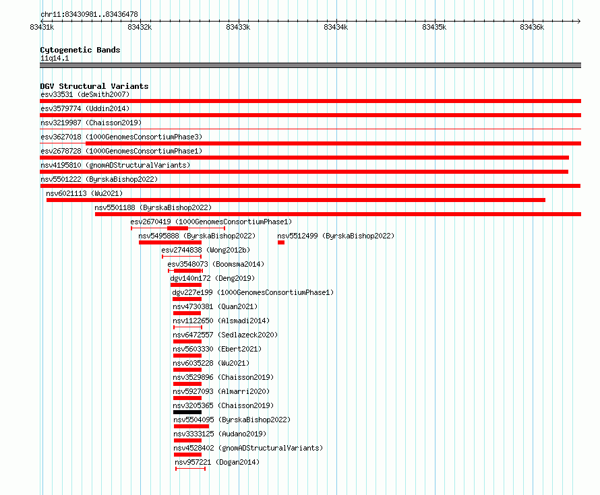
Task: Select the esv2744838 thin interval glyph
Action: point(182,257)
